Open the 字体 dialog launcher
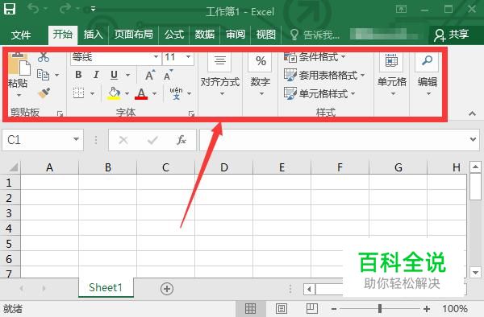The width and height of the screenshot is (484, 317). (x=191, y=114)
